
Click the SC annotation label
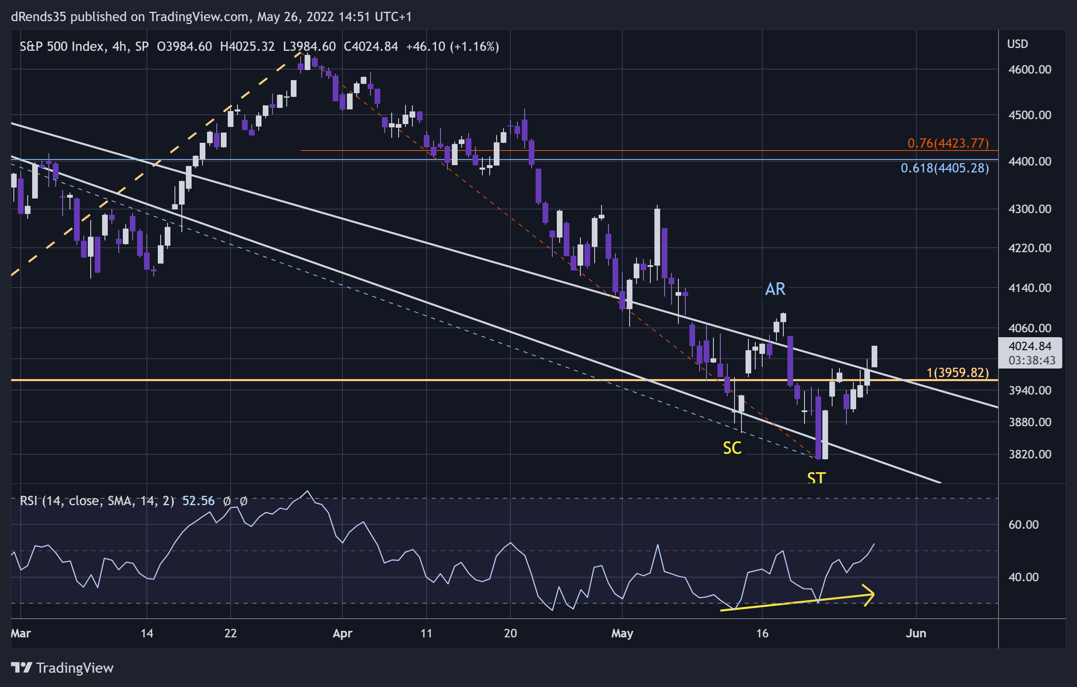(x=732, y=448)
